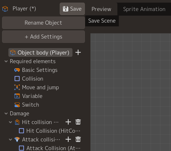Click the Object body cube icon
Image resolution: width=171 pixels, height=151 pixels.
tap(13, 52)
